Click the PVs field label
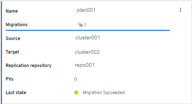 pos(10,79)
